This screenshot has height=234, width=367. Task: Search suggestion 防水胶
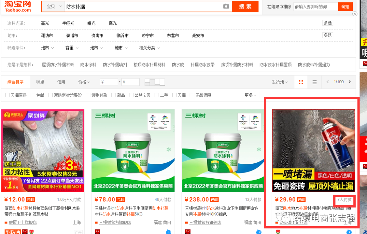pos(178,65)
